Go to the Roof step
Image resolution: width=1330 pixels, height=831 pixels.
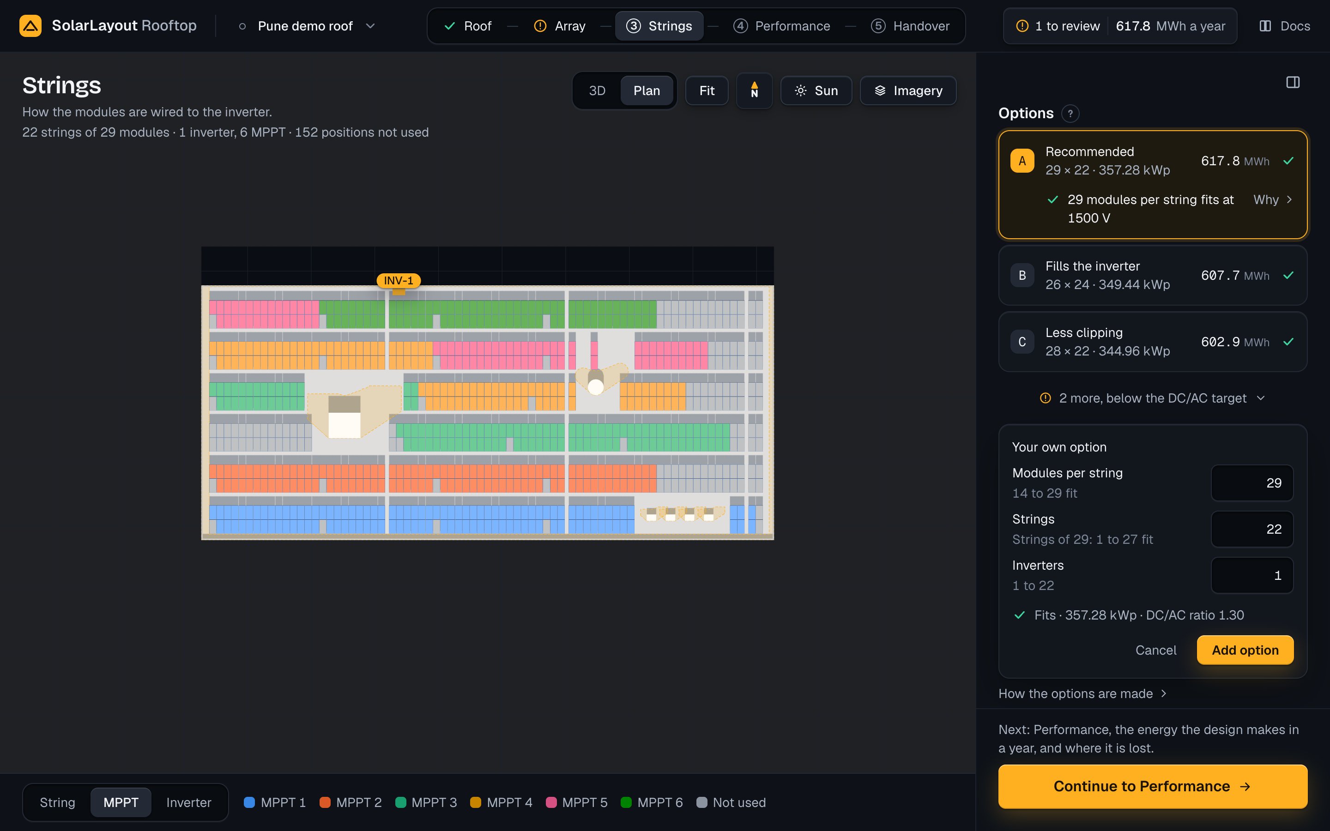(468, 26)
